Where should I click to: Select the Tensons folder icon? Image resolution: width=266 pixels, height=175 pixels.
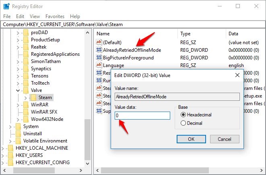(26, 76)
